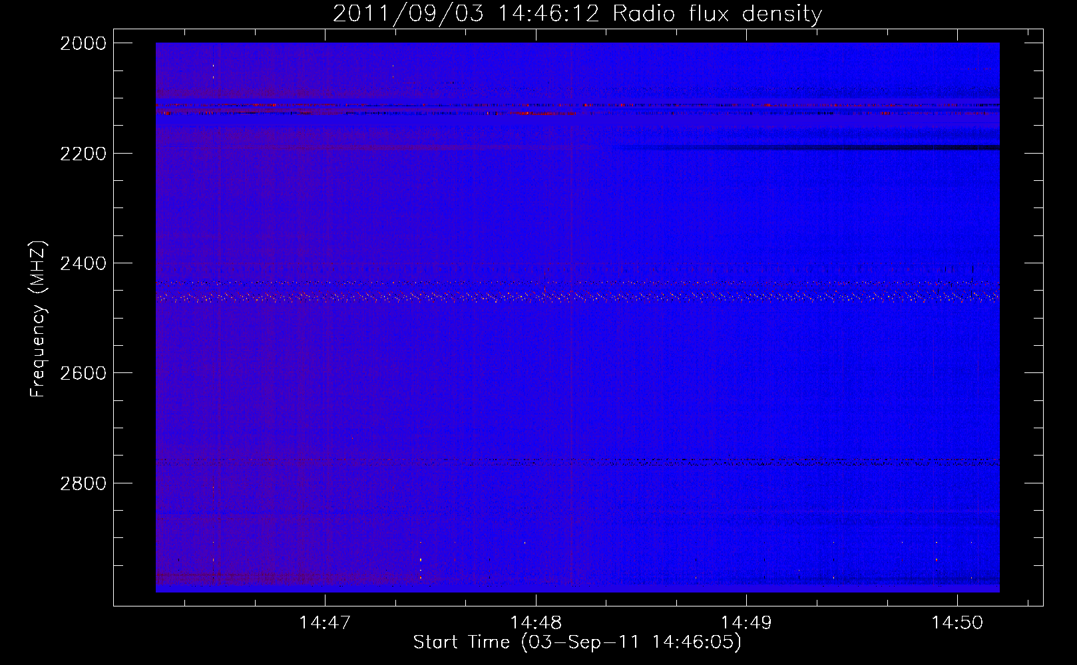Select the 'Frequency (MHZ)' y-axis label
This screenshot has width=1077, height=665.
(x=39, y=319)
